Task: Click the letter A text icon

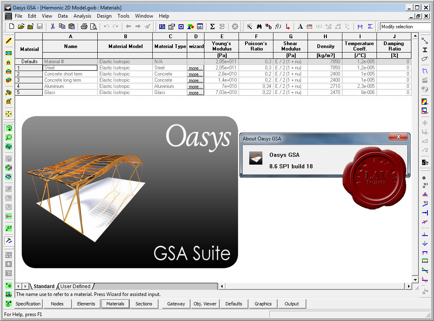Action: [300, 27]
